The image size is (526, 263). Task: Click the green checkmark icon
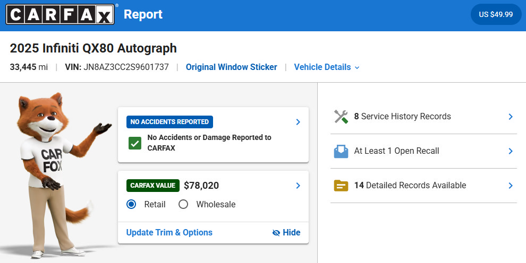click(x=135, y=143)
